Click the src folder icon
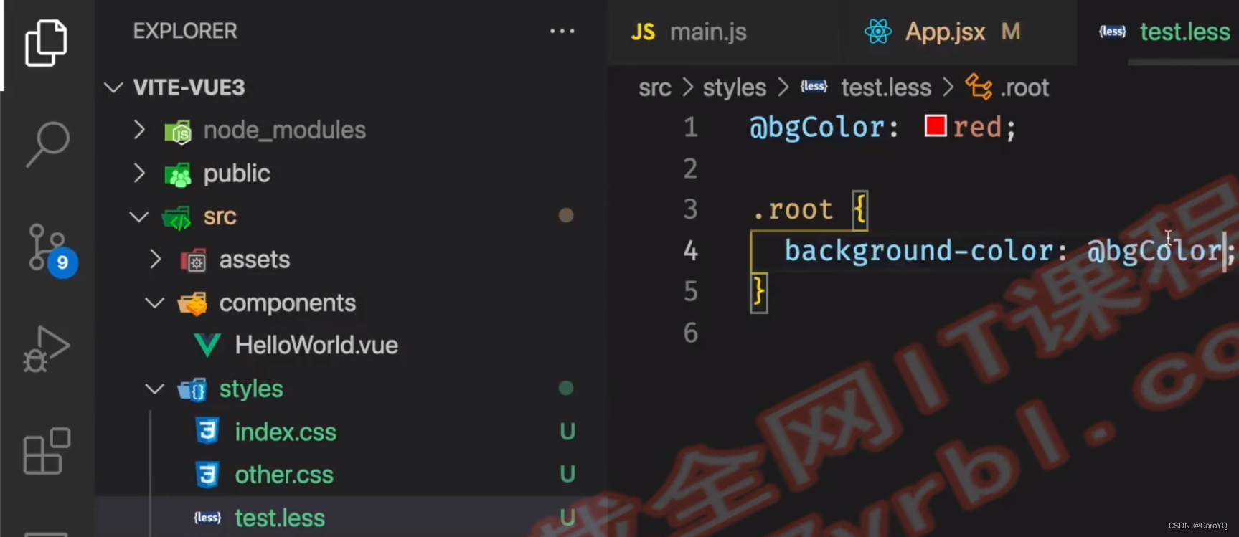Image resolution: width=1239 pixels, height=537 pixels. [x=176, y=217]
